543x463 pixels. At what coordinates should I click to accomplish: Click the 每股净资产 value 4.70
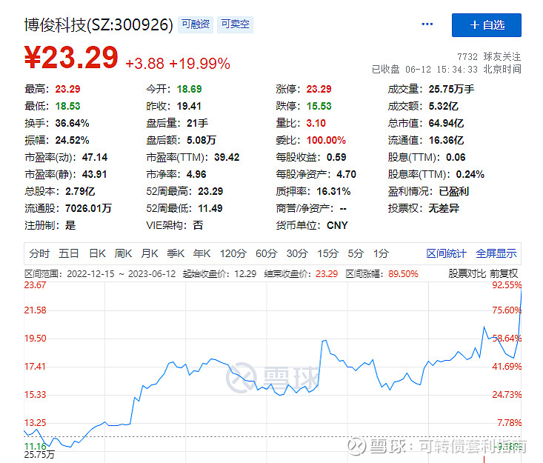click(346, 174)
